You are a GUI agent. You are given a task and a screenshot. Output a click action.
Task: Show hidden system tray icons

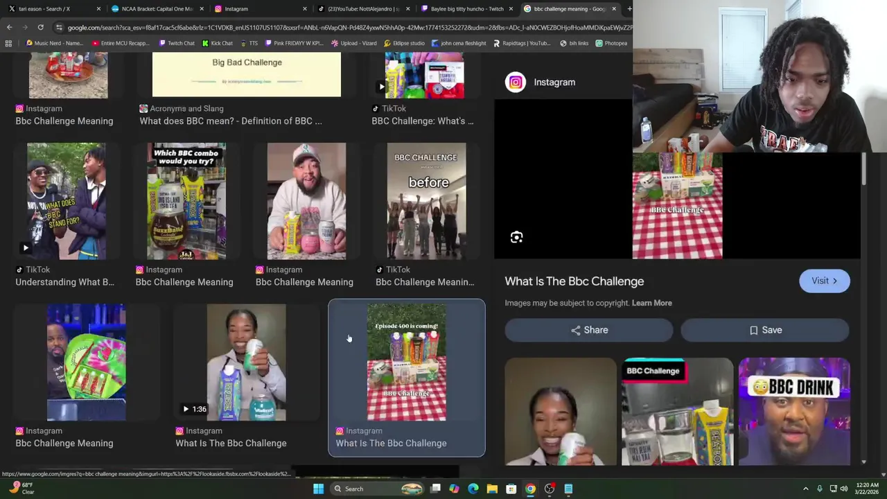[805, 489]
